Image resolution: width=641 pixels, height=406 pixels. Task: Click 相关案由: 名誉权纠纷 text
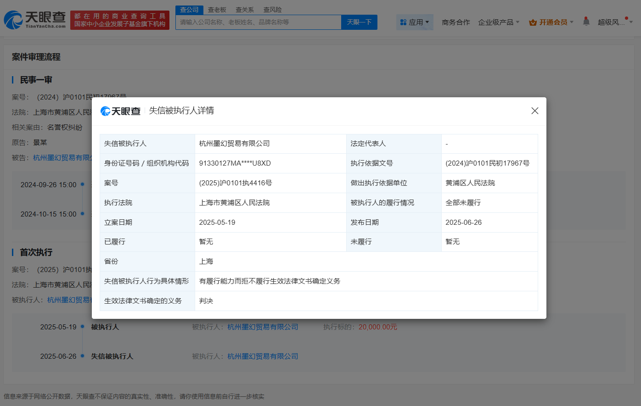click(47, 128)
